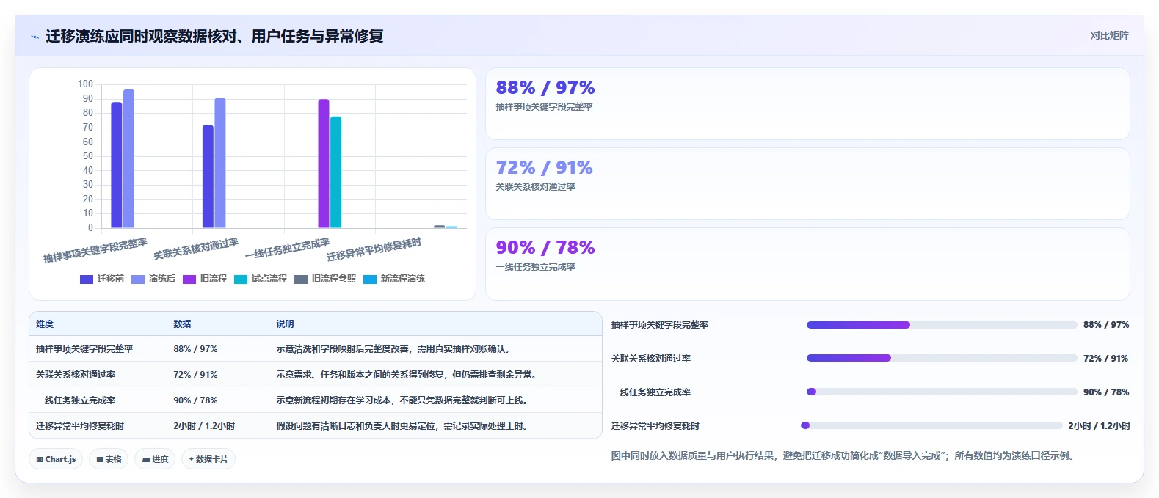Click the icon in the 数据卡片 chip
The width and height of the screenshot is (1159, 498).
[x=192, y=459]
